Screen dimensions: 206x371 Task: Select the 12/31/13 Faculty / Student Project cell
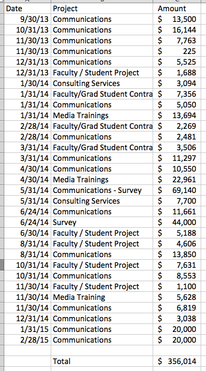point(102,73)
